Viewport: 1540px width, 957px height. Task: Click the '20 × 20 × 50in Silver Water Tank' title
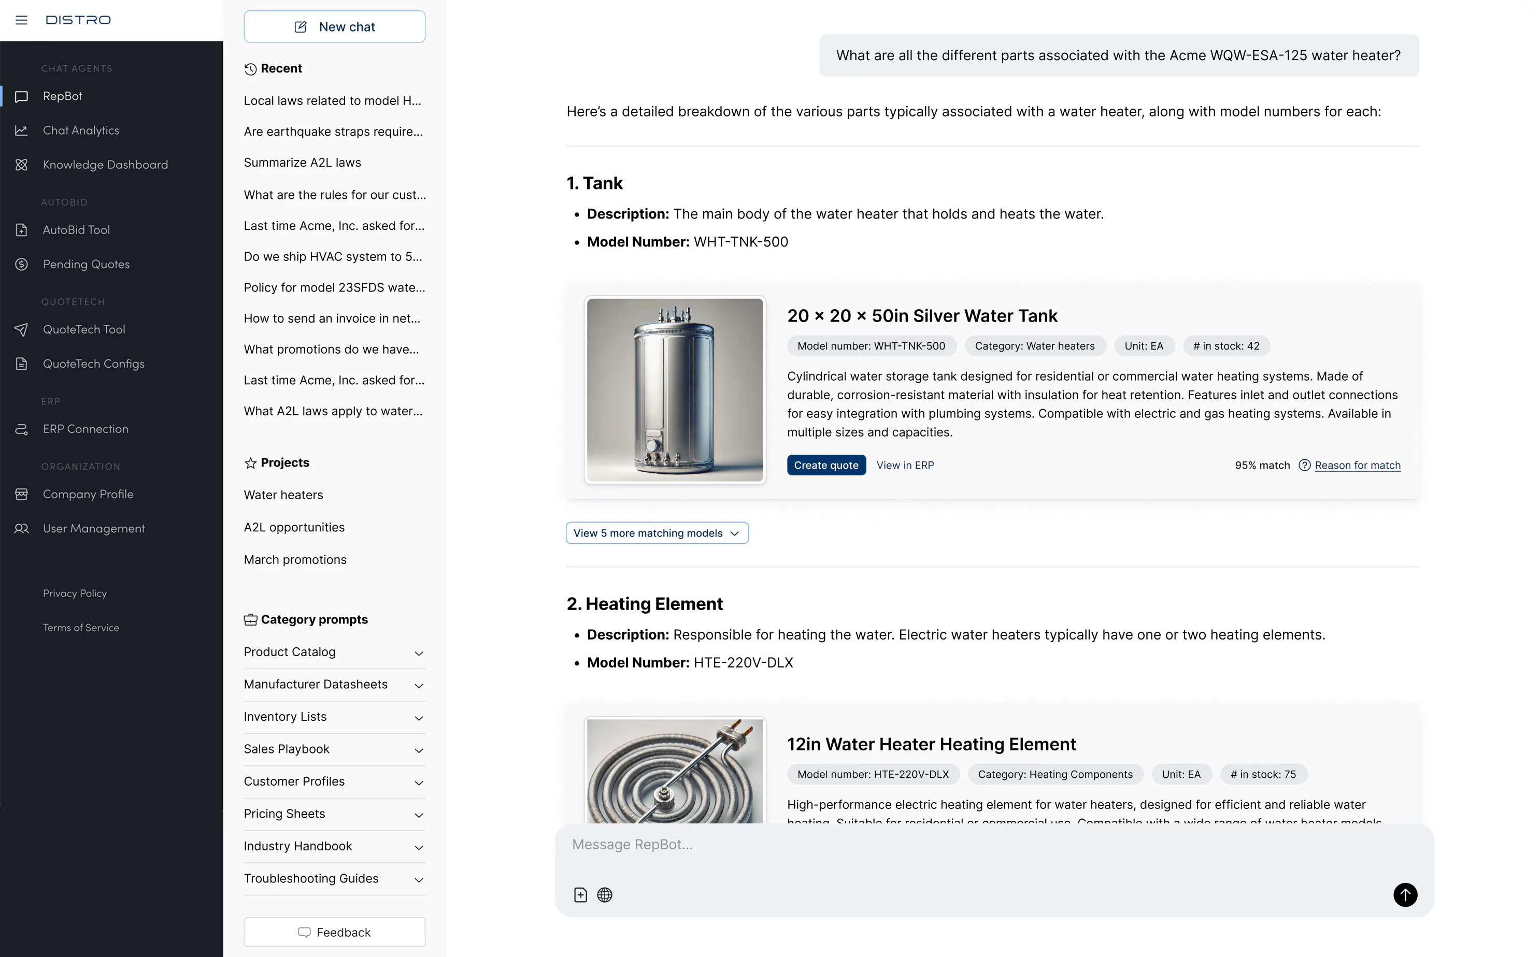tap(922, 316)
